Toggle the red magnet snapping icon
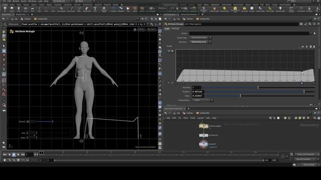The width and height of the screenshot is (321, 180). coord(4,94)
